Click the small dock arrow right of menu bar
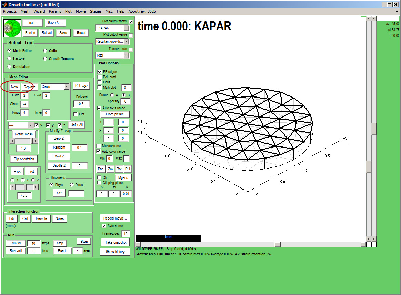Image resolution: width=401 pixels, height=295 pixels. pos(397,11)
